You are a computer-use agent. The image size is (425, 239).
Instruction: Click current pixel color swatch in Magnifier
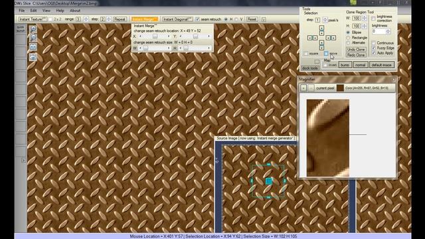click(340, 88)
